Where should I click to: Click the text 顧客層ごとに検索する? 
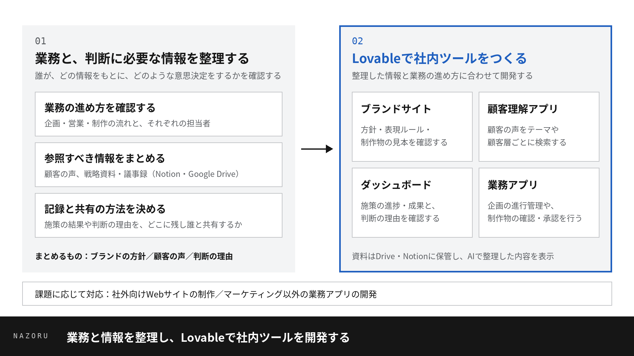point(527,142)
